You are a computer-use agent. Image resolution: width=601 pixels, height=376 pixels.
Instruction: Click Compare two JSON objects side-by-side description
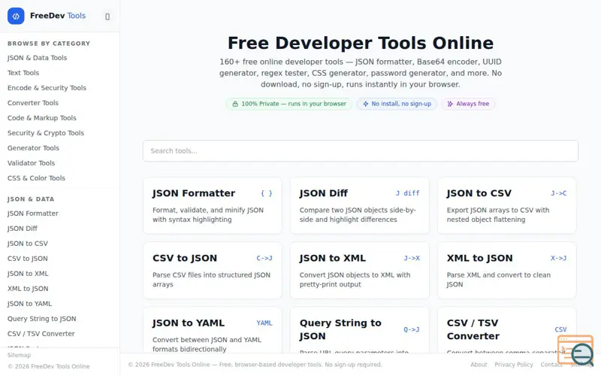pyautogui.click(x=358, y=215)
